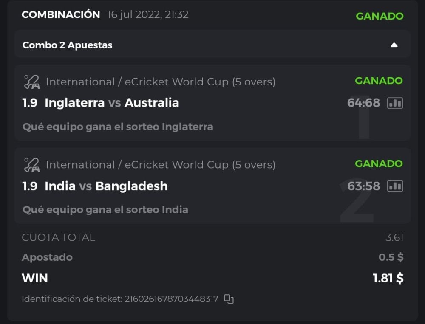
Task: Click the COMBINACIÓN title
Action: (x=61, y=14)
